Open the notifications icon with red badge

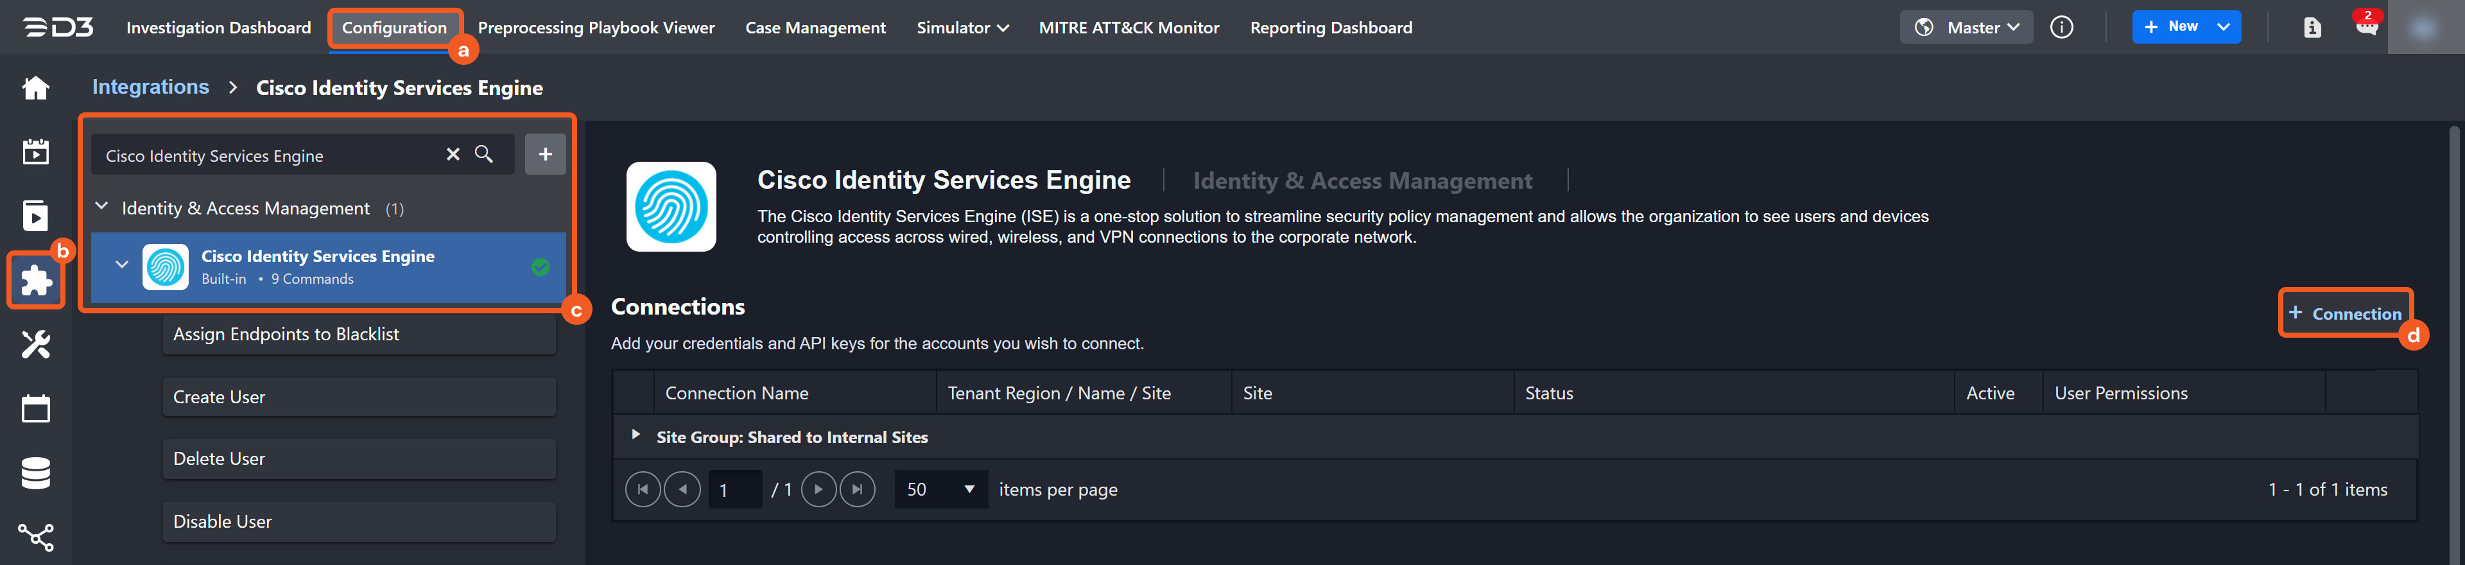[2366, 27]
